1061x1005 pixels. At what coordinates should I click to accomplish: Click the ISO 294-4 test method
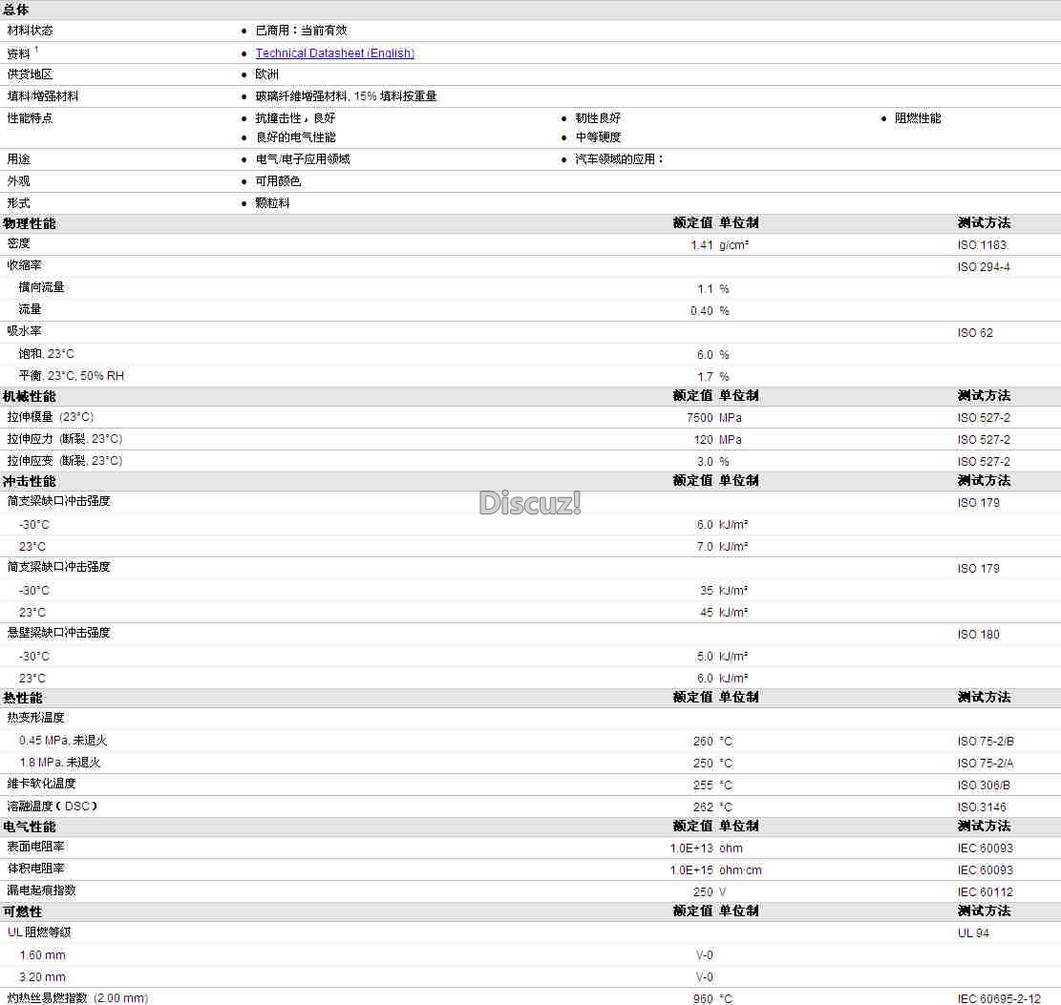[x=984, y=267]
